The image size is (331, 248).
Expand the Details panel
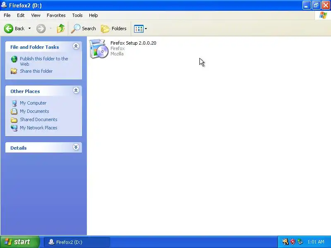(x=76, y=147)
